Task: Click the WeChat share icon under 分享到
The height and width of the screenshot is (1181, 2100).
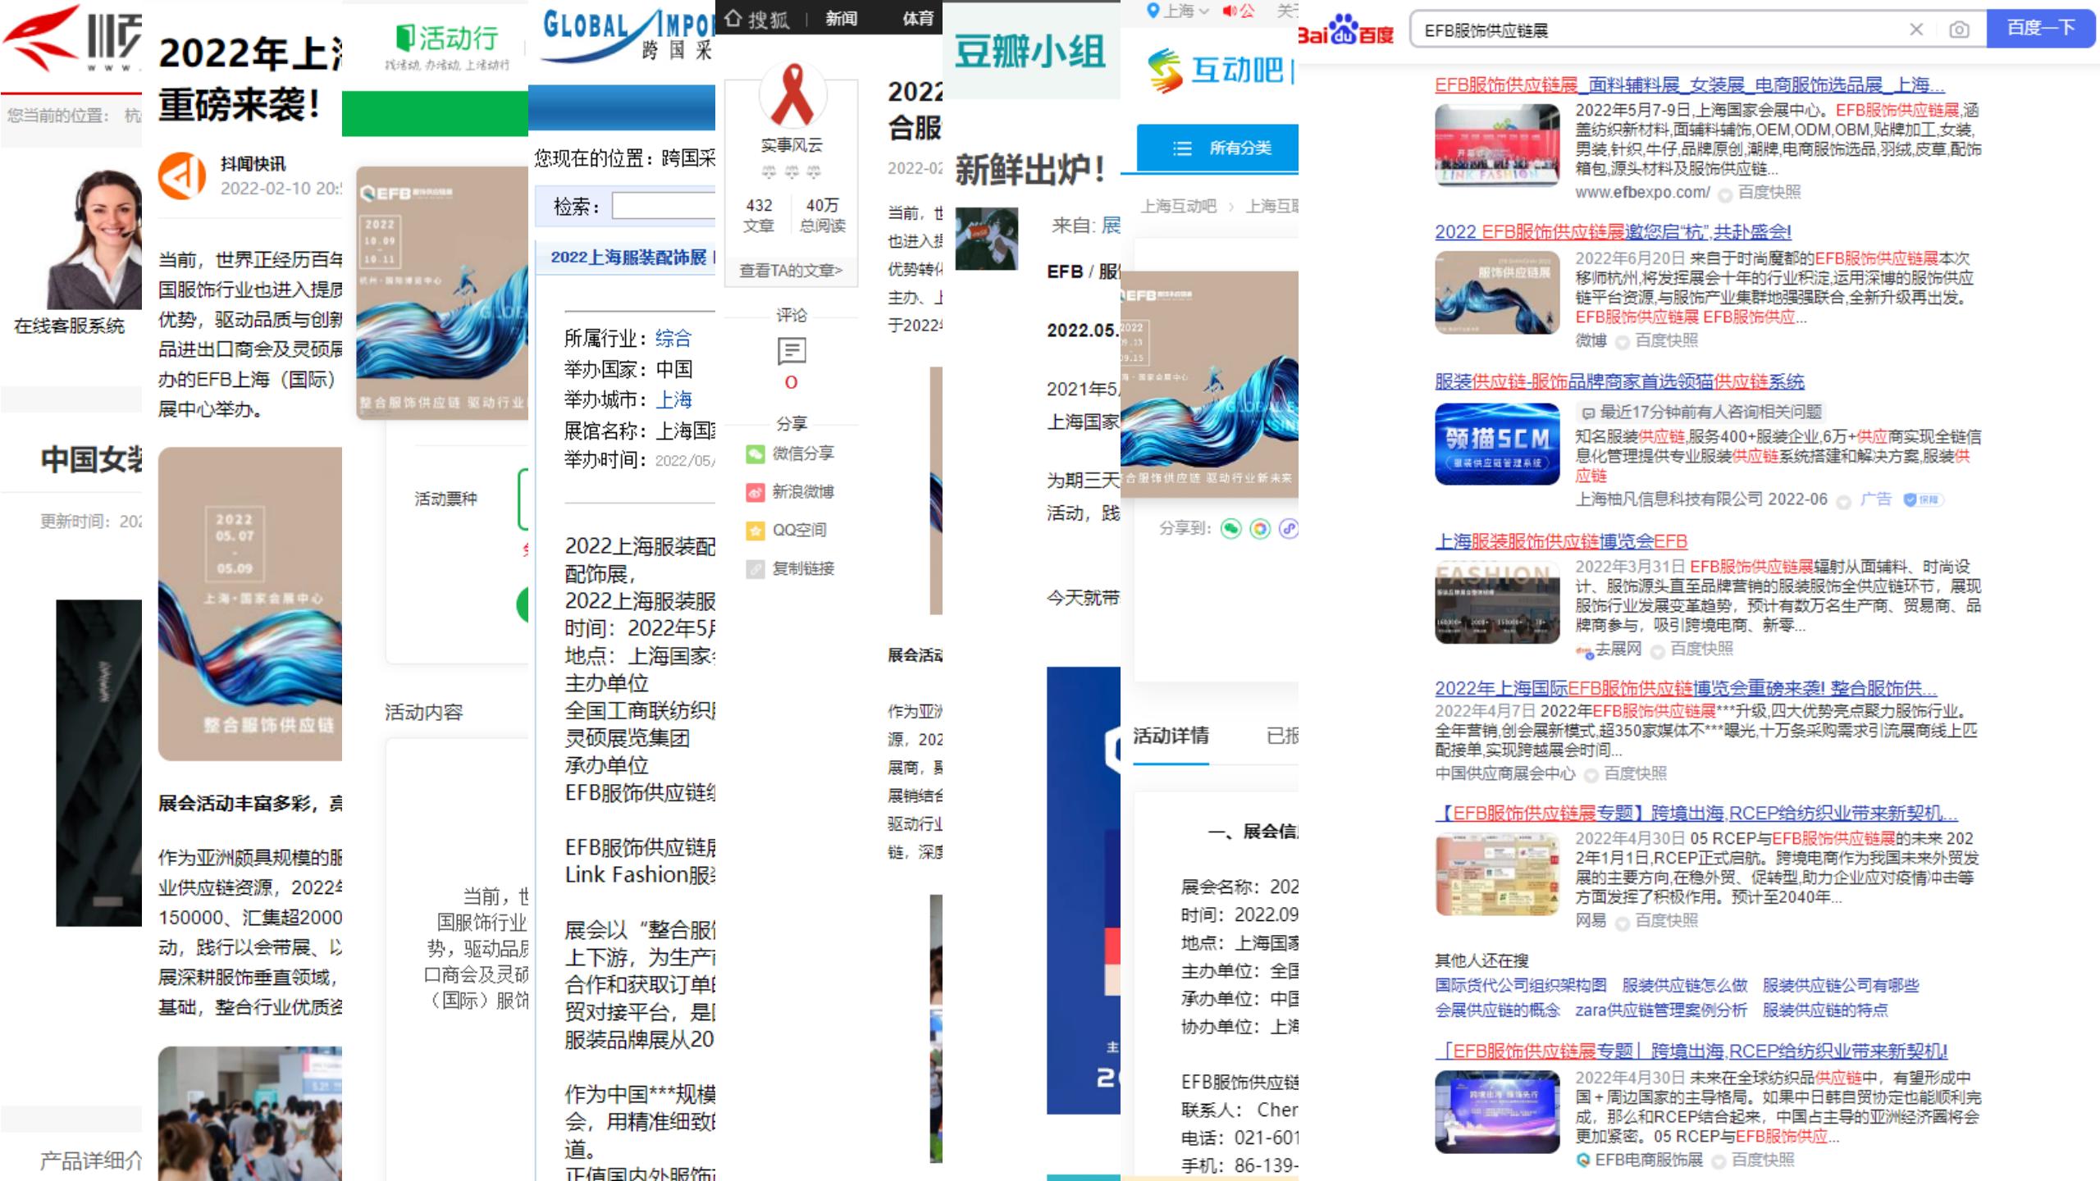Action: pyautogui.click(x=1230, y=529)
